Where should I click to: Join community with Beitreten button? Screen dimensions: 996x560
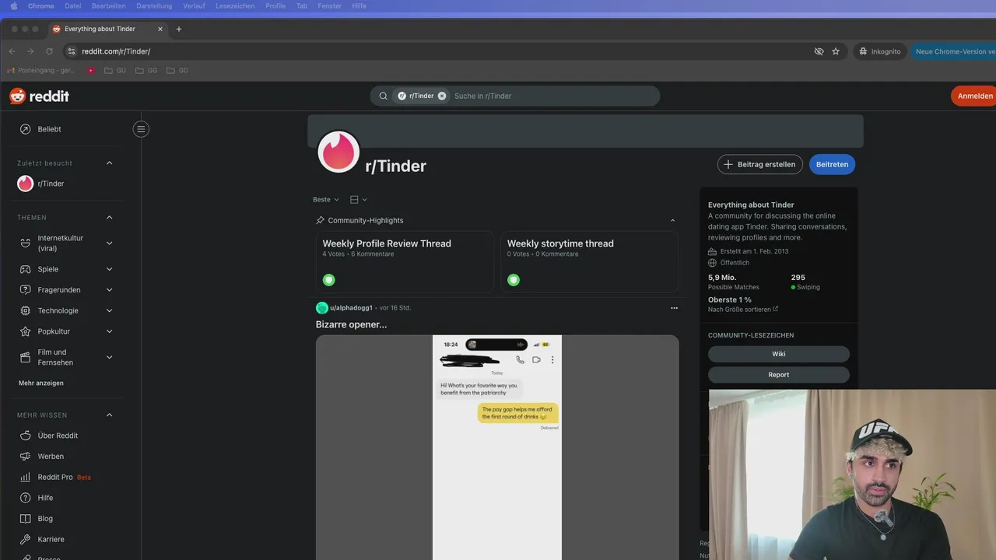point(832,164)
